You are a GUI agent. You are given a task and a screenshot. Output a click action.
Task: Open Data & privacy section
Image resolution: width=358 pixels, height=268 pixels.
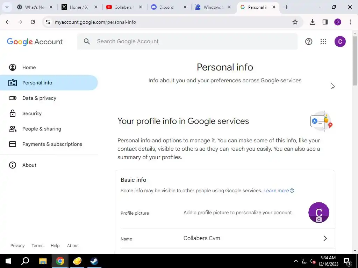pos(49,98)
